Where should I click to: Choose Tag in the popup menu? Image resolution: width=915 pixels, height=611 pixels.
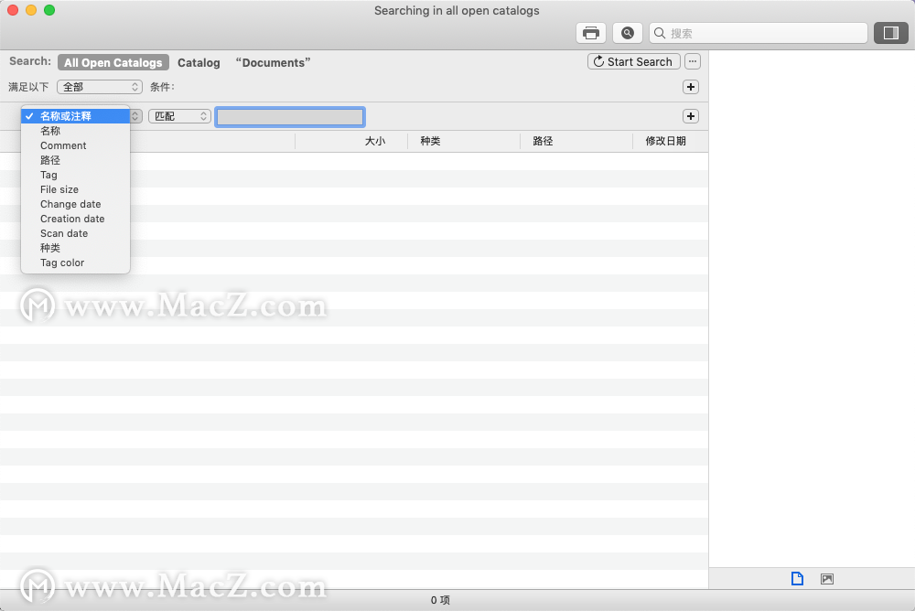tap(75, 175)
